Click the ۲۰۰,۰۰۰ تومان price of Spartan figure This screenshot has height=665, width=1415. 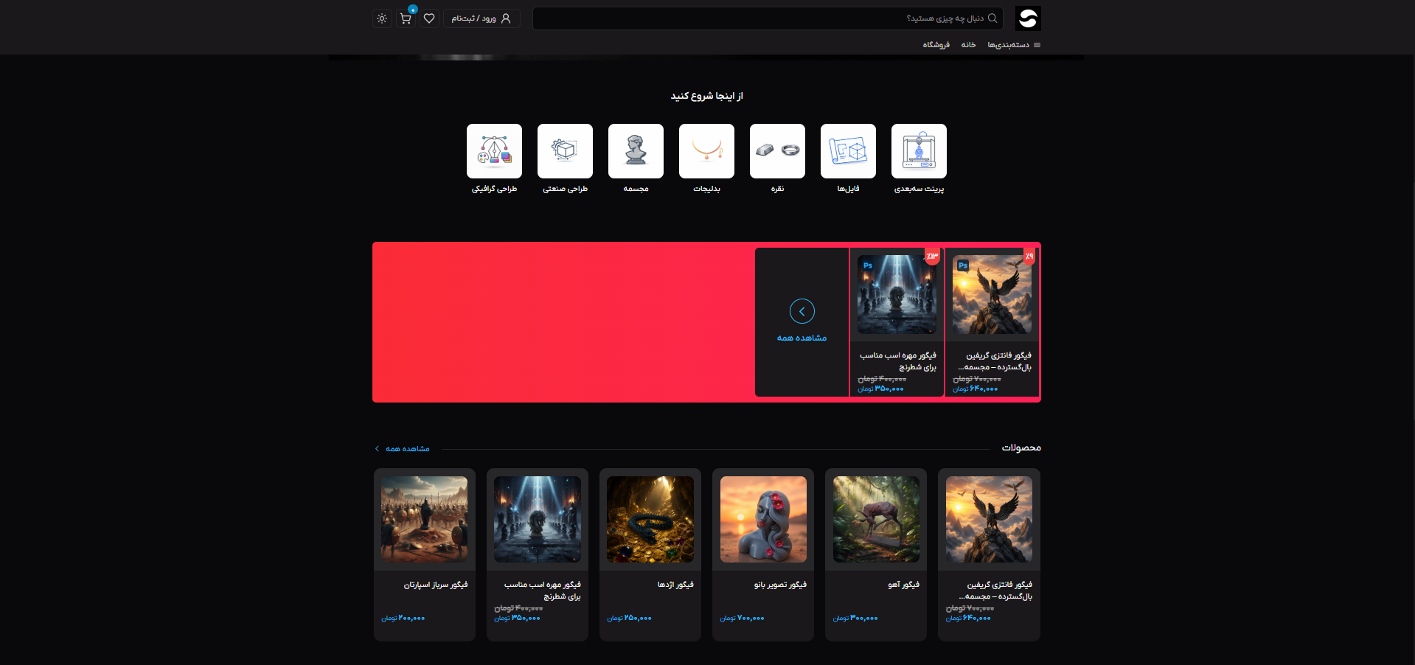(x=403, y=619)
